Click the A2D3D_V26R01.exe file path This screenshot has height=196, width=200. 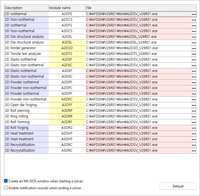(122, 48)
